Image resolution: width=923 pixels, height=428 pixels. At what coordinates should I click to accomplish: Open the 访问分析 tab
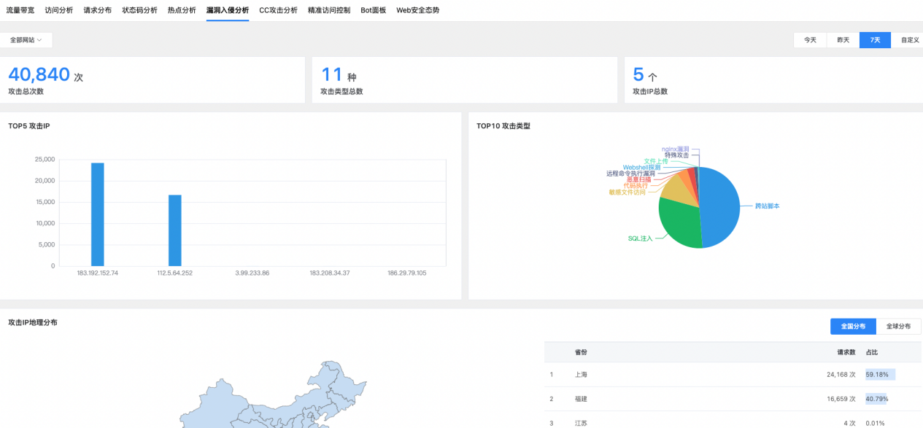pyautogui.click(x=58, y=10)
